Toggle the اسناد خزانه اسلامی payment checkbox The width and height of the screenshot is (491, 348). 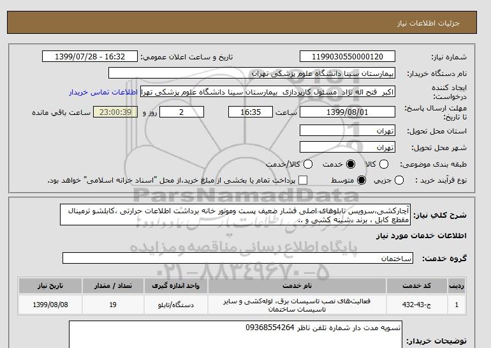tap(303, 180)
